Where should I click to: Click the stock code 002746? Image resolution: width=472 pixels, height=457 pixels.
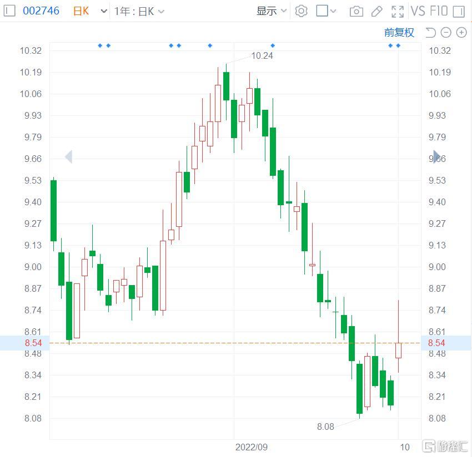tap(41, 11)
